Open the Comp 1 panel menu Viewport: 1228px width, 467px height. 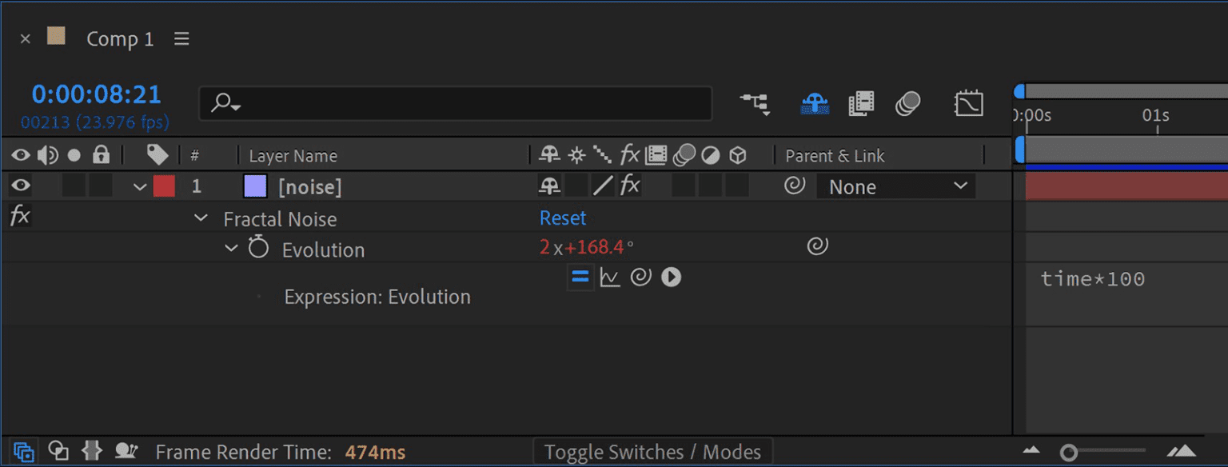click(181, 38)
